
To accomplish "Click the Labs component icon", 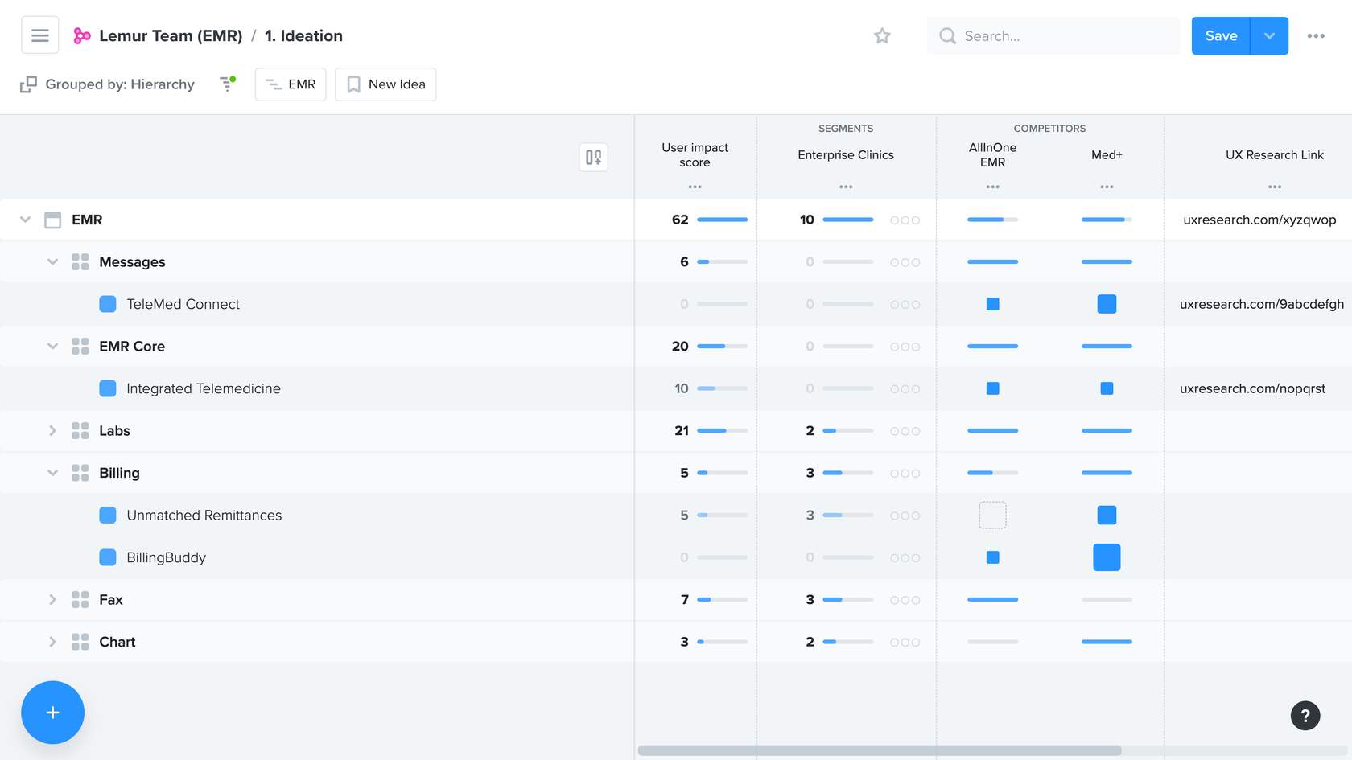I will [80, 431].
